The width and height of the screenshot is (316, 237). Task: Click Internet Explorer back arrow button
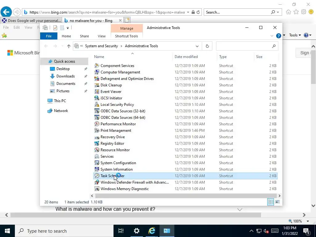click(6, 12)
